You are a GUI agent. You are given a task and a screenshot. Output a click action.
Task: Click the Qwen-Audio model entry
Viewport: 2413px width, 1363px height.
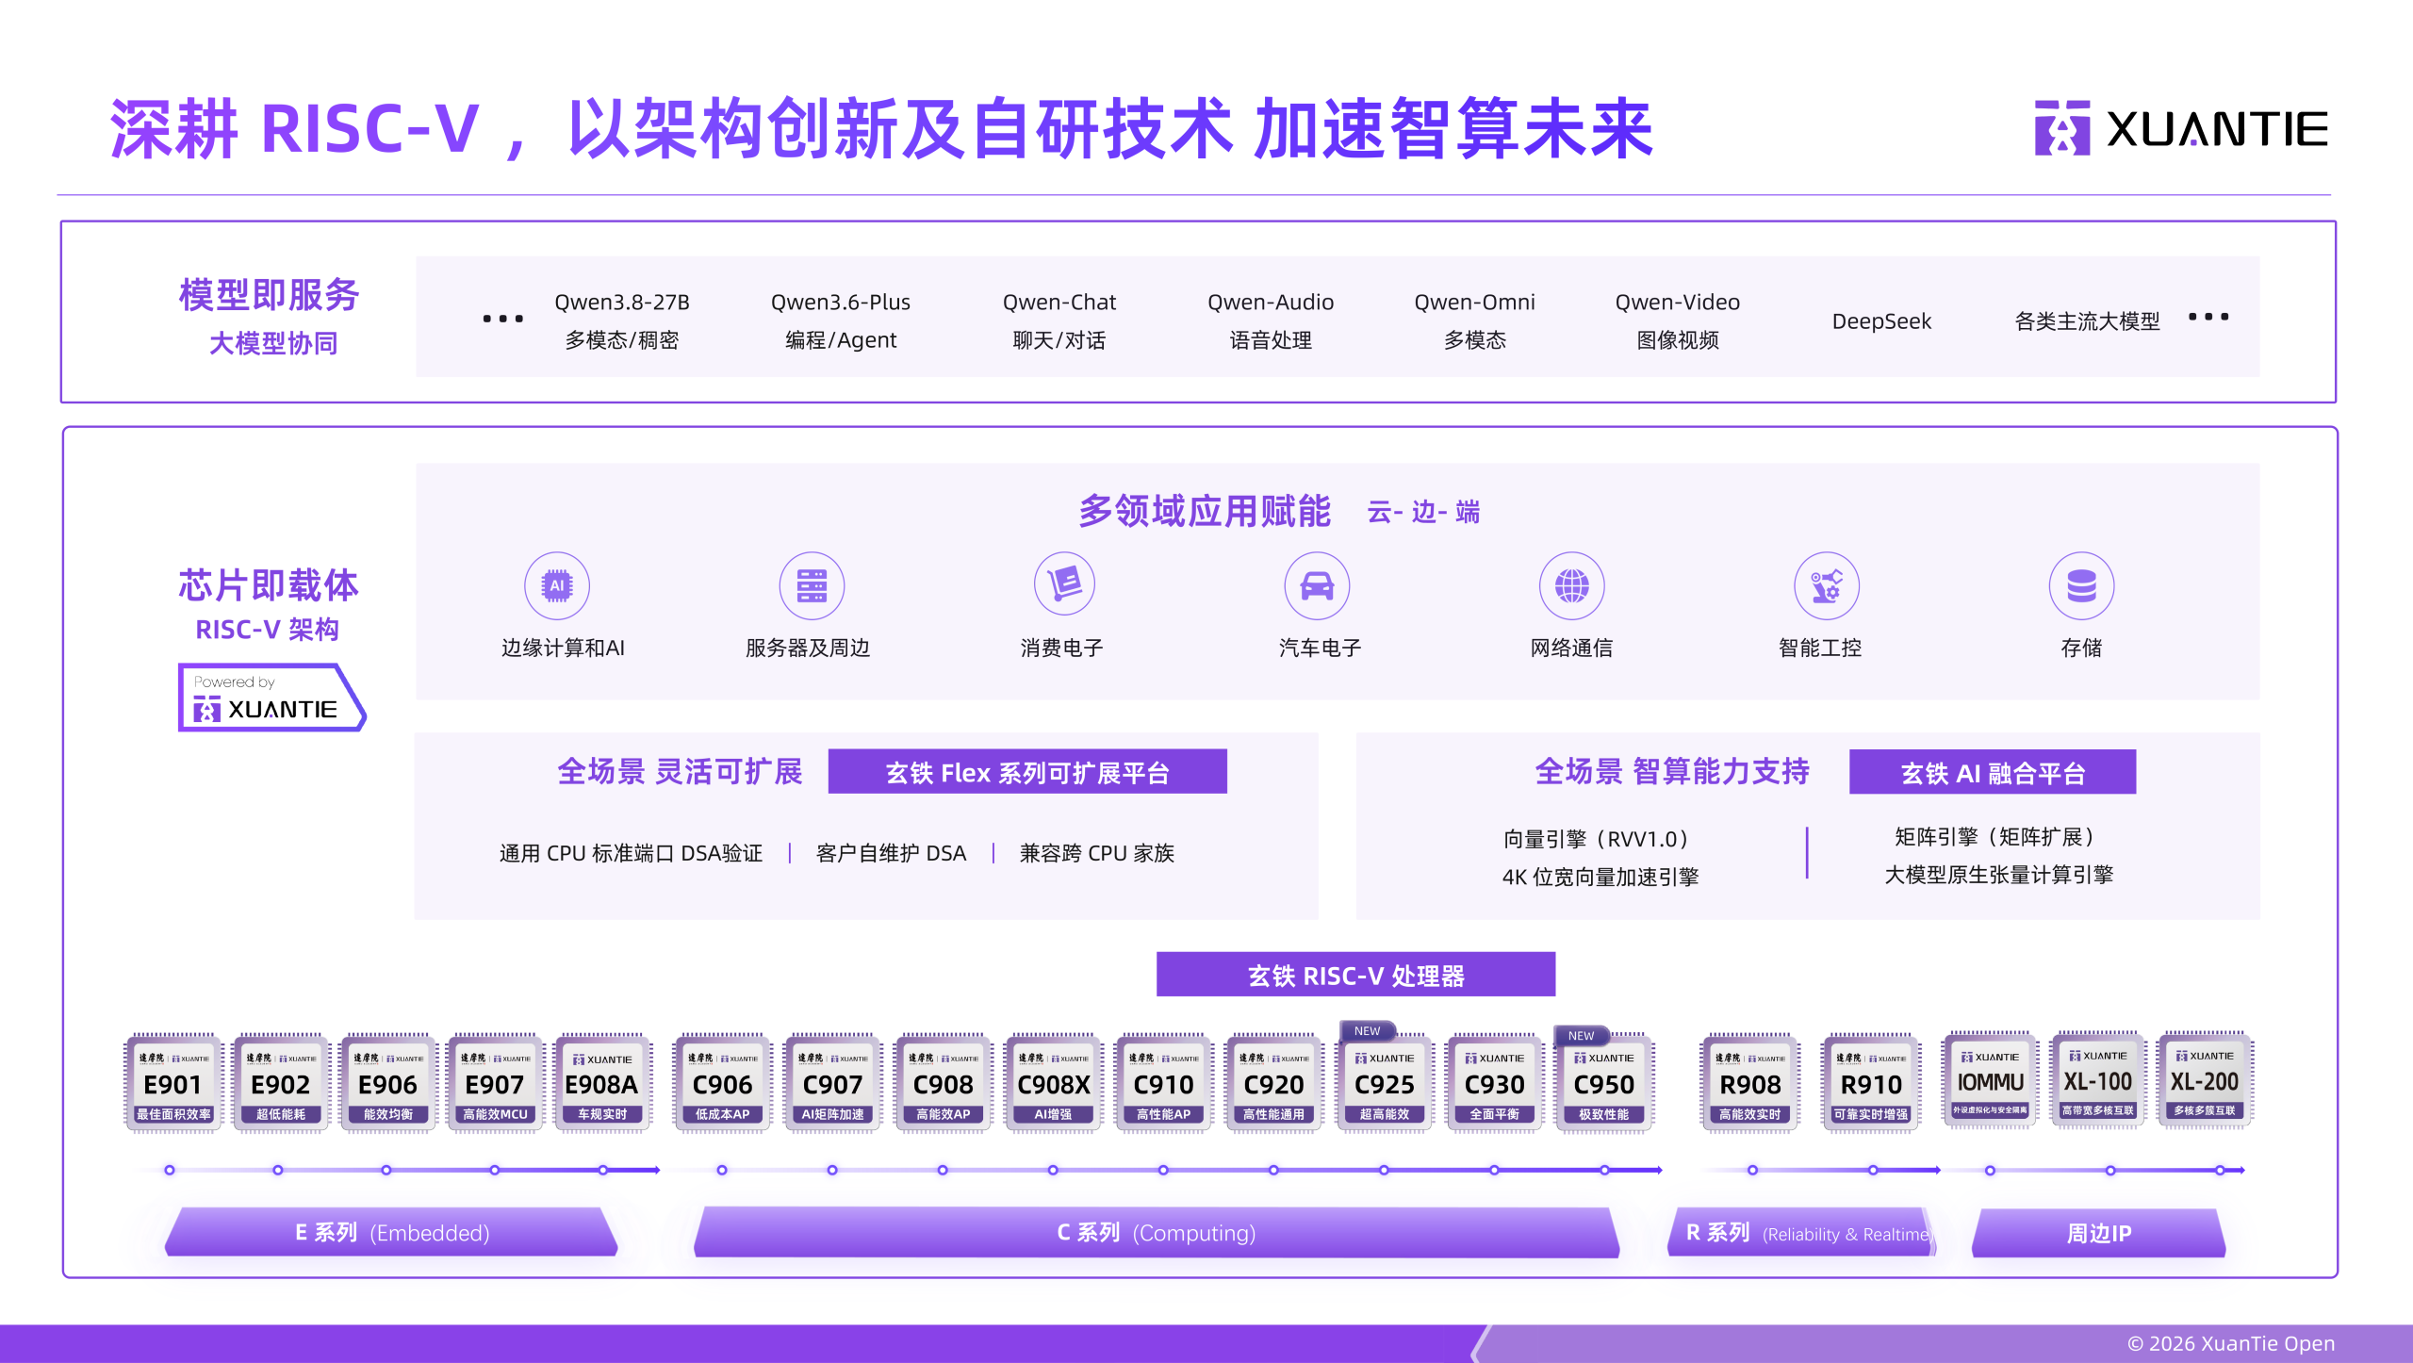click(1271, 320)
